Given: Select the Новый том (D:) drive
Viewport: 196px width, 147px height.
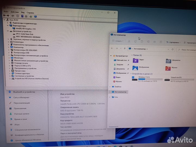Looking at the screenshot, I should coord(179,79).
